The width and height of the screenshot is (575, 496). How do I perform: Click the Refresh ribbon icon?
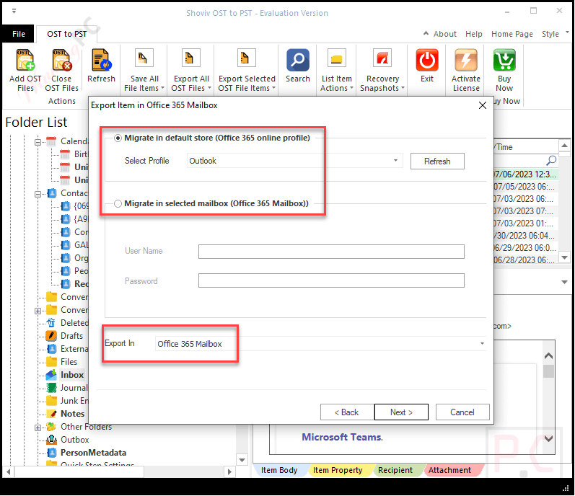tap(101, 60)
